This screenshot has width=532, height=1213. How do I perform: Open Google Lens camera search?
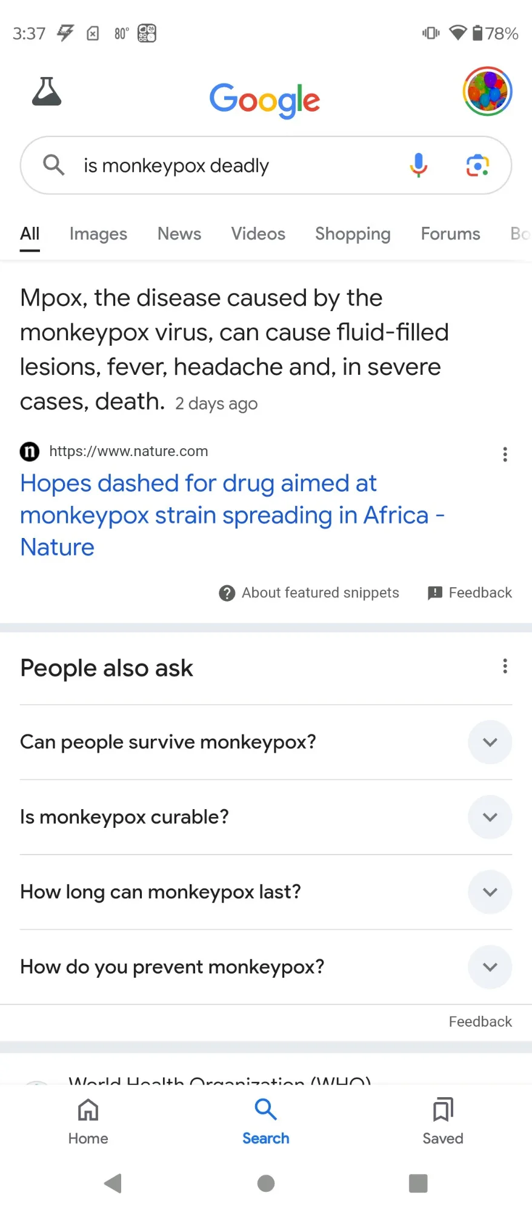click(477, 165)
